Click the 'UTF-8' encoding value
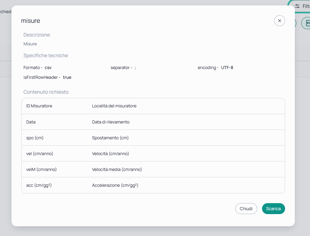The width and height of the screenshot is (310, 236). click(x=227, y=68)
